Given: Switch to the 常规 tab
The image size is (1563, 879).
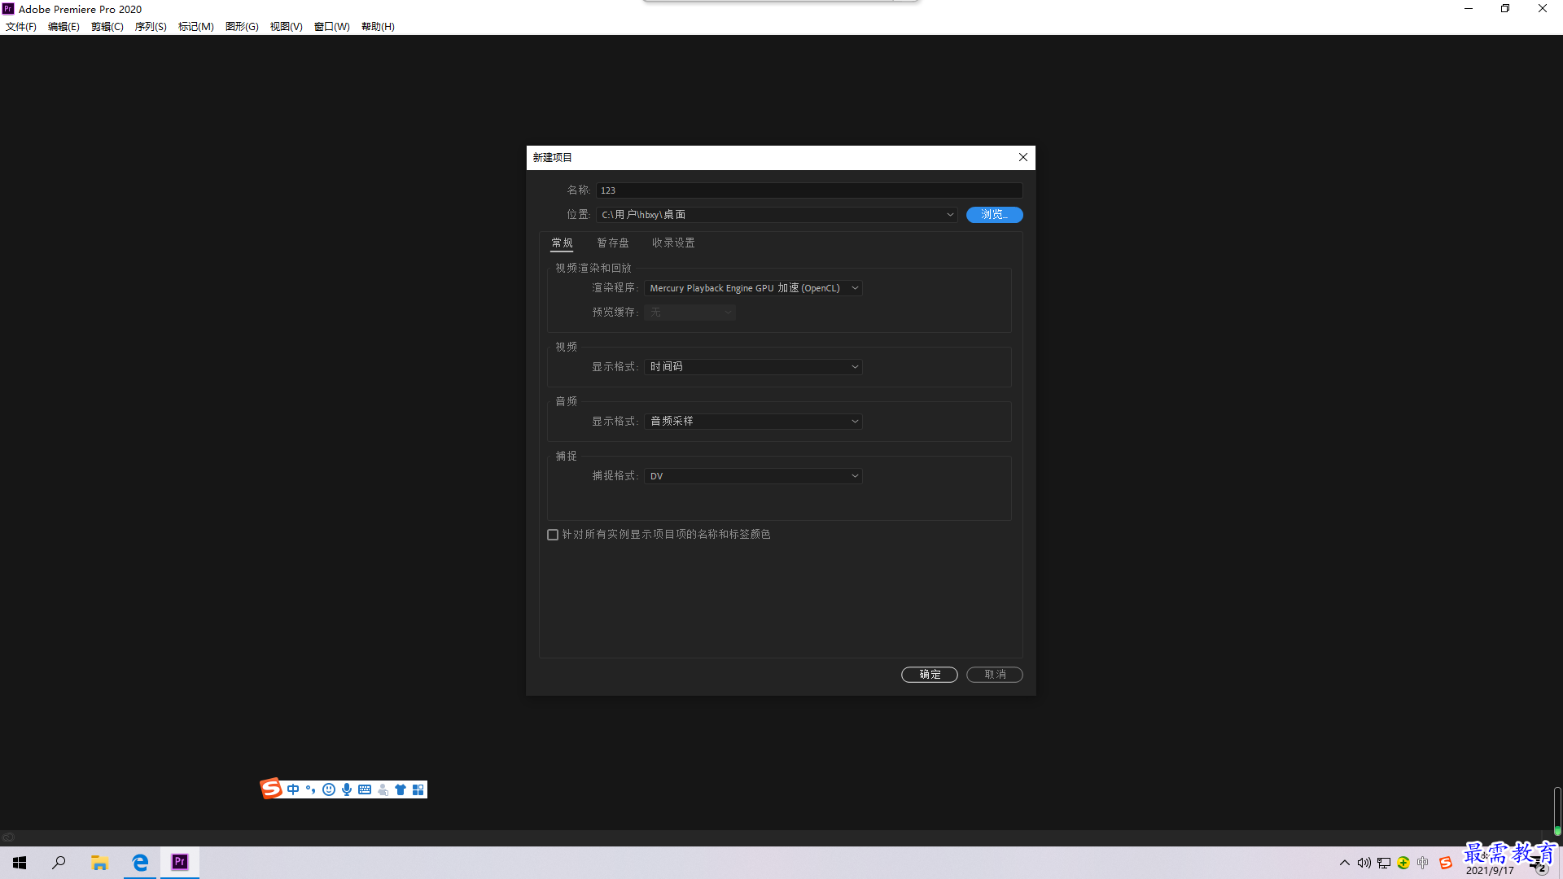Looking at the screenshot, I should point(562,243).
